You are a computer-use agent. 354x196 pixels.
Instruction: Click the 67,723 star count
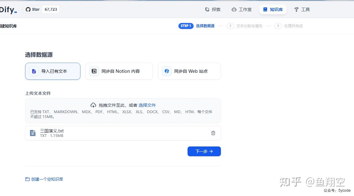[x=51, y=9]
